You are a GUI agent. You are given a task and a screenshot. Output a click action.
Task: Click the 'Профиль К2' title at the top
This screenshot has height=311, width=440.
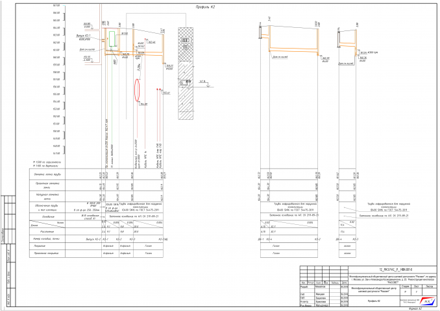(x=205, y=7)
